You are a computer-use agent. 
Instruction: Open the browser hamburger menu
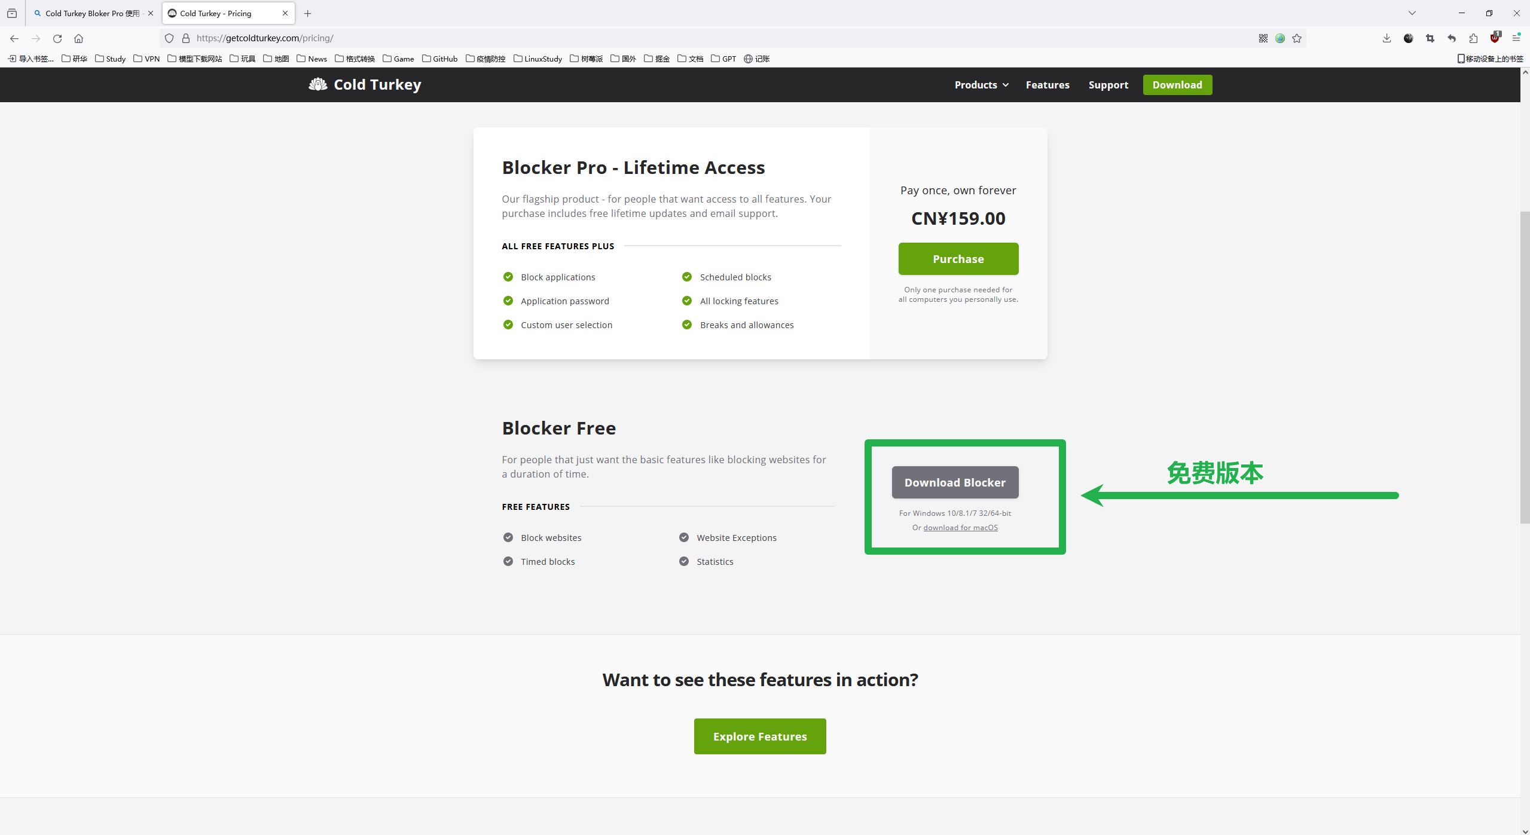pyautogui.click(x=1516, y=38)
